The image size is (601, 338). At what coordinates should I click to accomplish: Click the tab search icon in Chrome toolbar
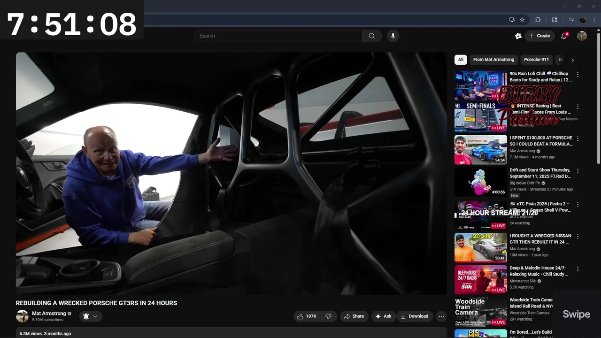click(x=555, y=20)
